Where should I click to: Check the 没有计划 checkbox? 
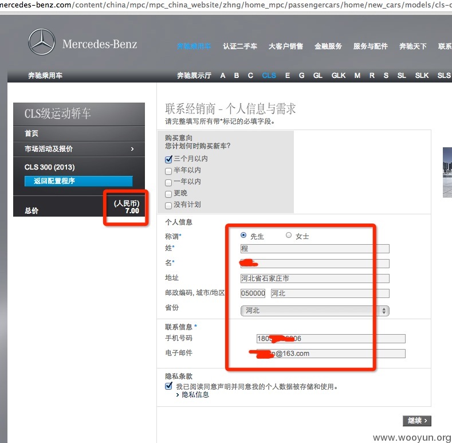click(x=168, y=206)
